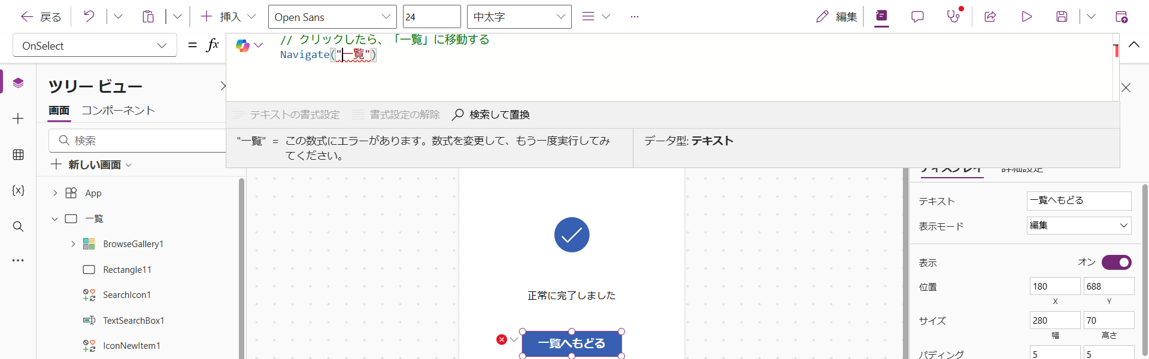
Task: Collapse the formula bar with chevron
Action: point(1134,44)
